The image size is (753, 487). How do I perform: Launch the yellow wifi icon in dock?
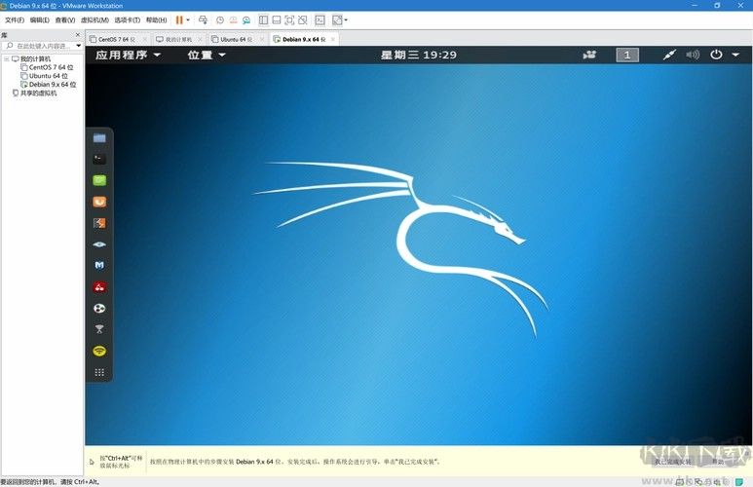[99, 351]
